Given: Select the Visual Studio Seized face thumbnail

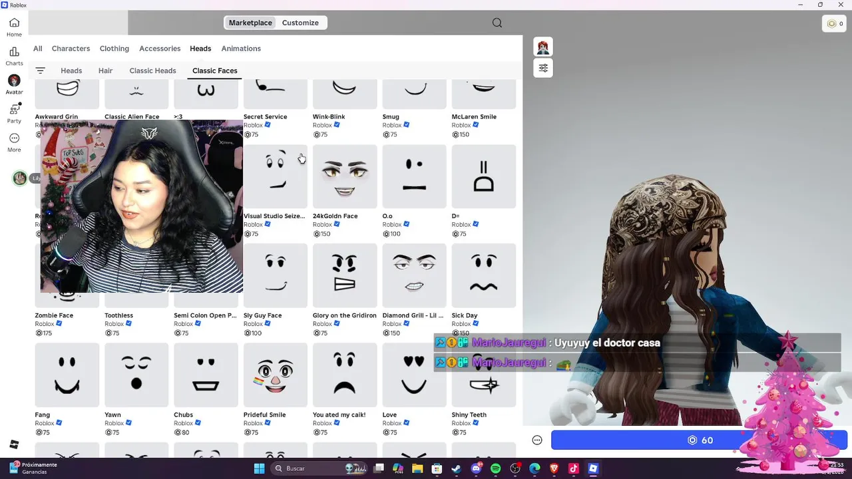Looking at the screenshot, I should click(x=276, y=176).
